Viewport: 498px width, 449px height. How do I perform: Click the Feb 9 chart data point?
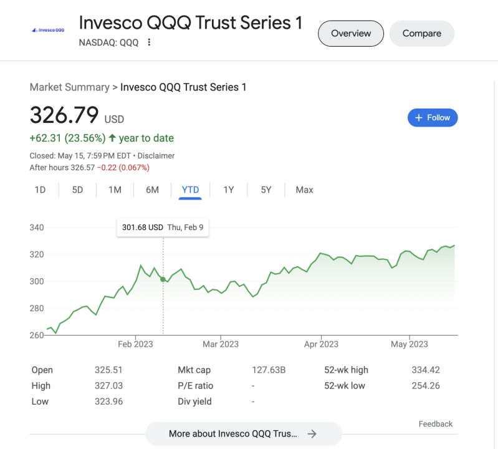click(x=163, y=279)
